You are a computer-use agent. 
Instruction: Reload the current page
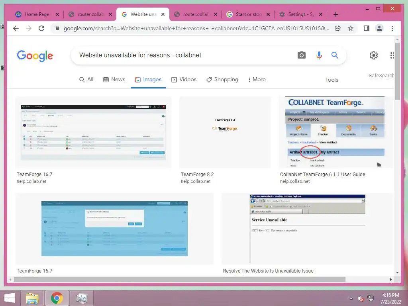coord(41,28)
